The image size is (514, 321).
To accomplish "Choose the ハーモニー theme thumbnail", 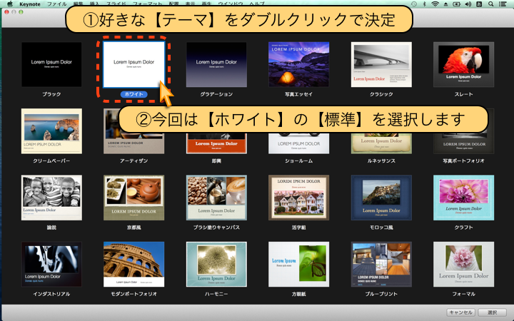I will point(216,265).
